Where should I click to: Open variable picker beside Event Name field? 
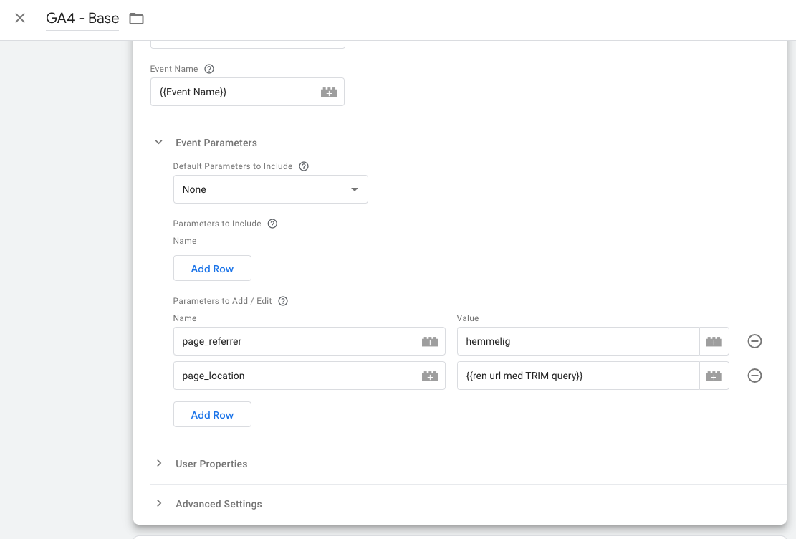tap(329, 92)
